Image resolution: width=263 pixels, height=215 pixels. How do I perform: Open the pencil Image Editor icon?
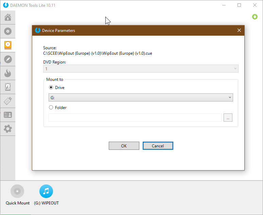point(8,59)
